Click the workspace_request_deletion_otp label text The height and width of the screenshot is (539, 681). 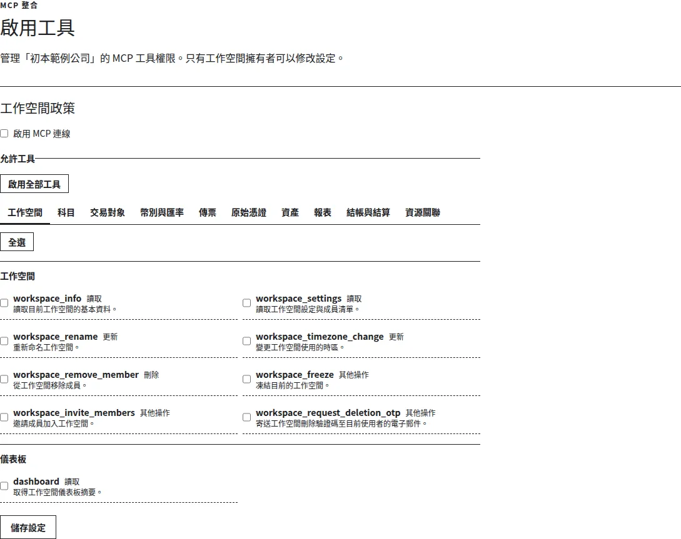328,413
